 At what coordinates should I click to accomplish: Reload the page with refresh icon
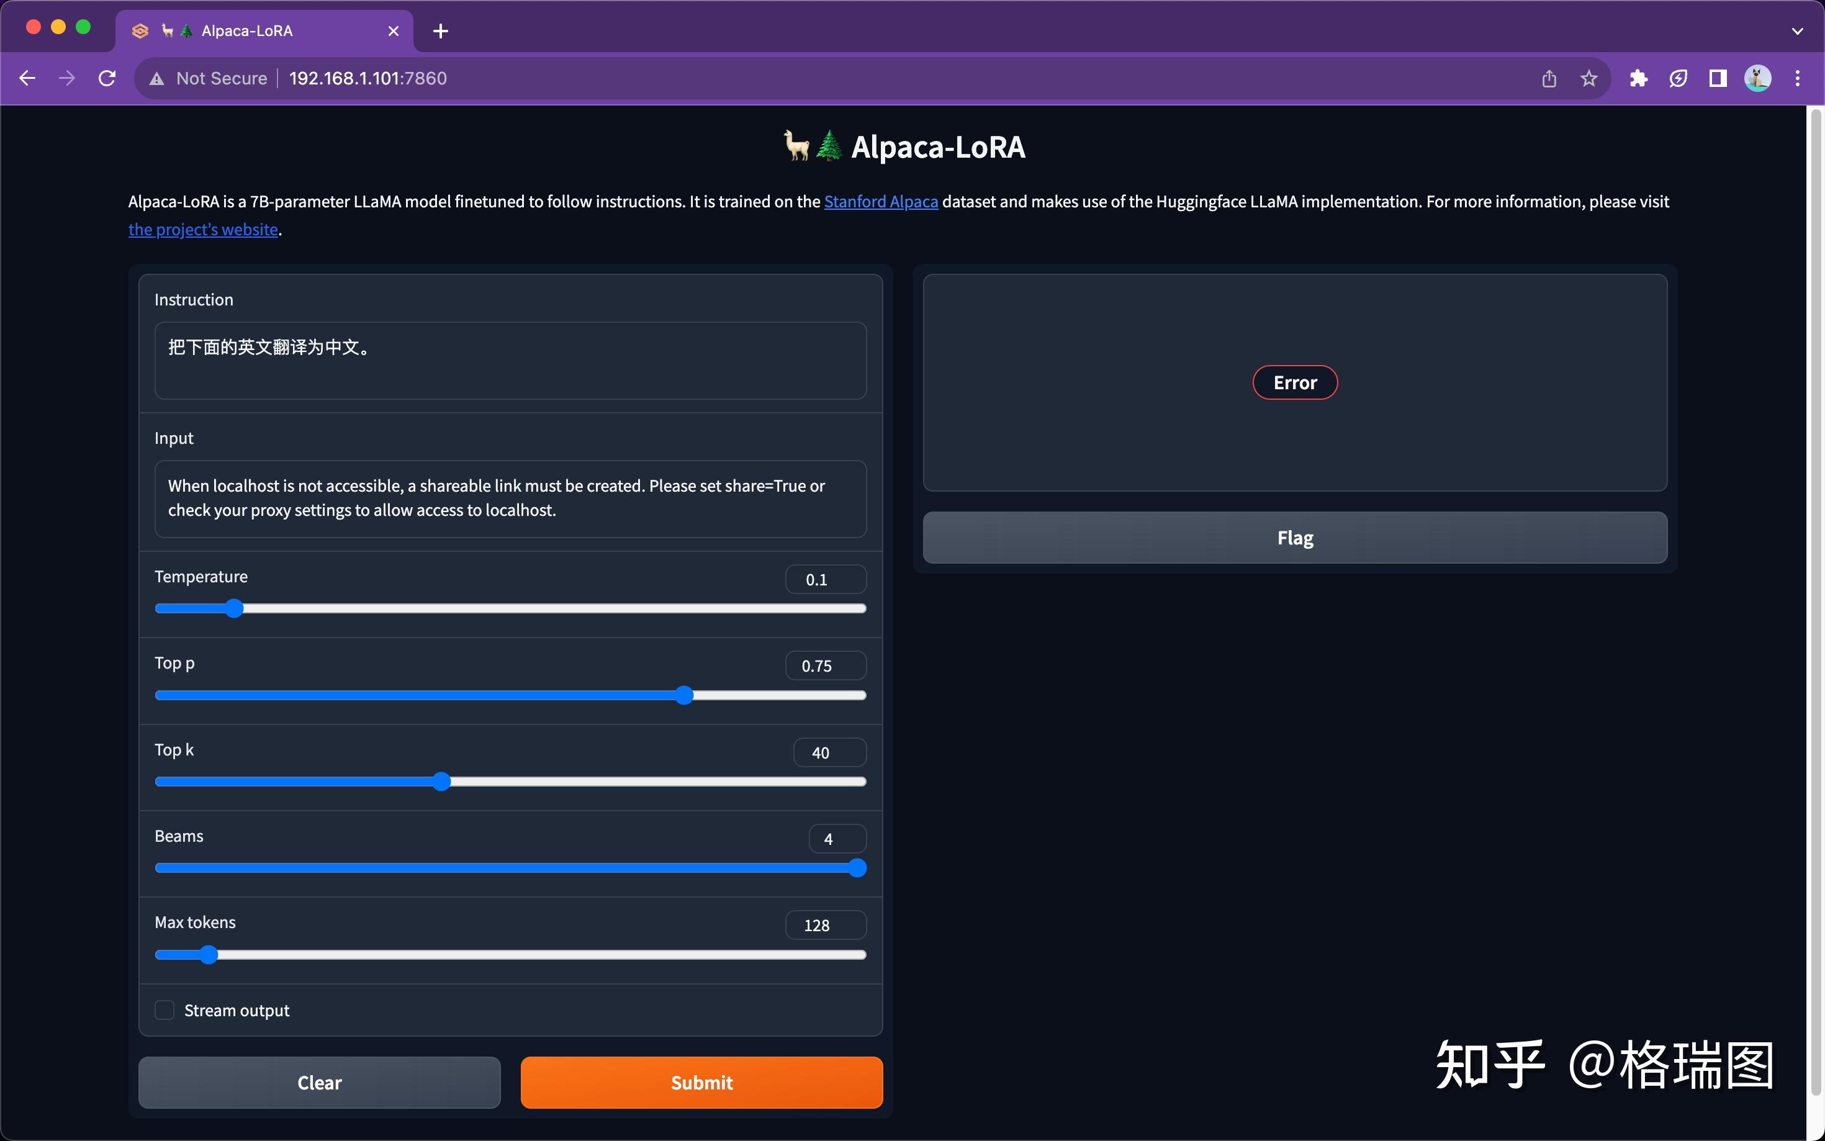[x=107, y=78]
